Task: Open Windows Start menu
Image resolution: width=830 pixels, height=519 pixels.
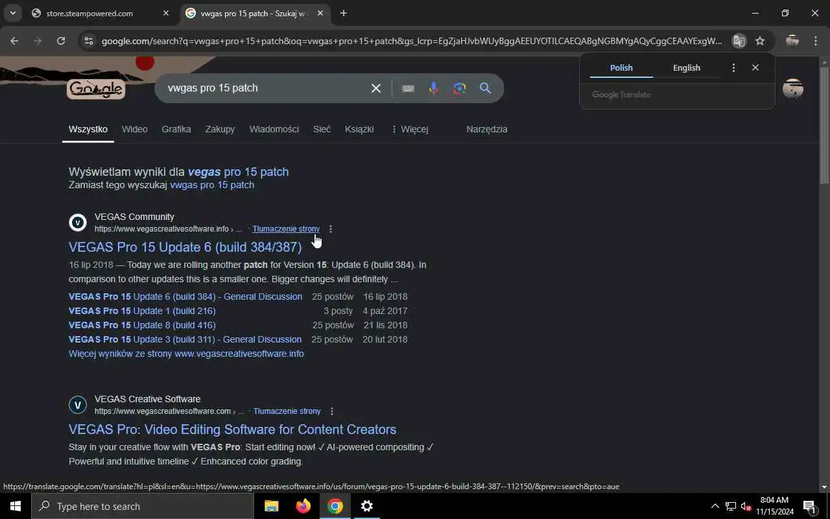Action: [x=16, y=506]
